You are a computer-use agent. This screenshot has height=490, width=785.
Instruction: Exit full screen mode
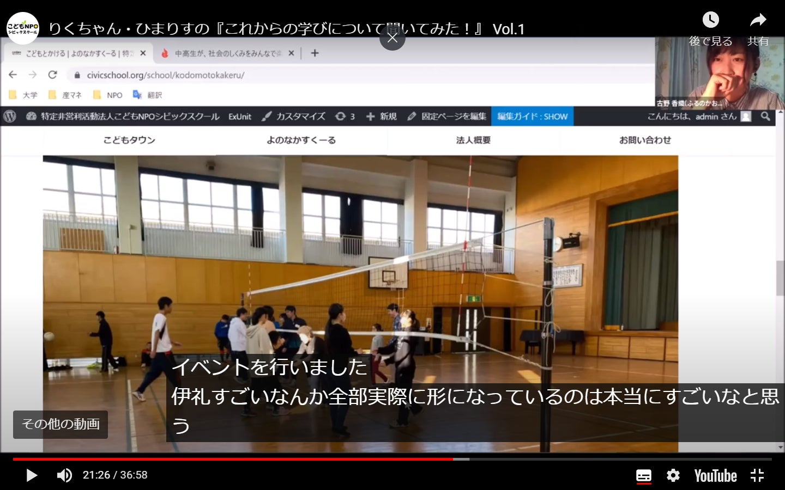(x=757, y=475)
